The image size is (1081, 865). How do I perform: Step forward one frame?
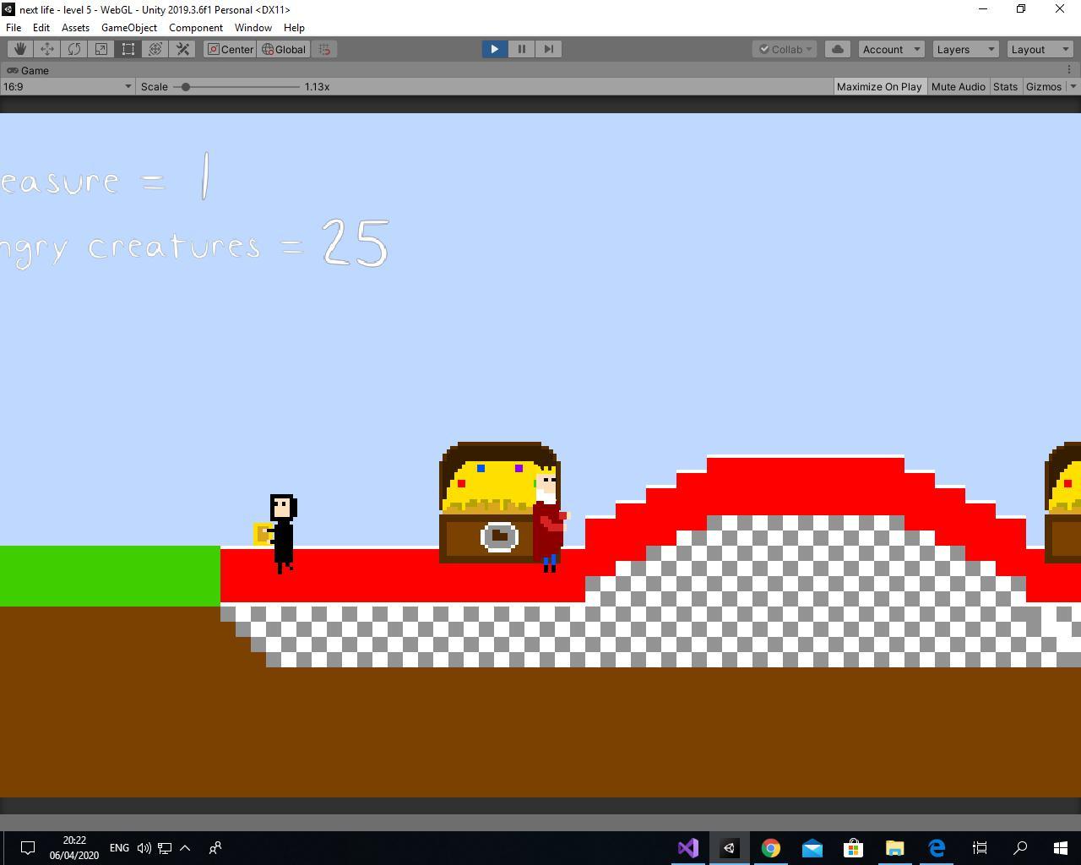(549, 49)
